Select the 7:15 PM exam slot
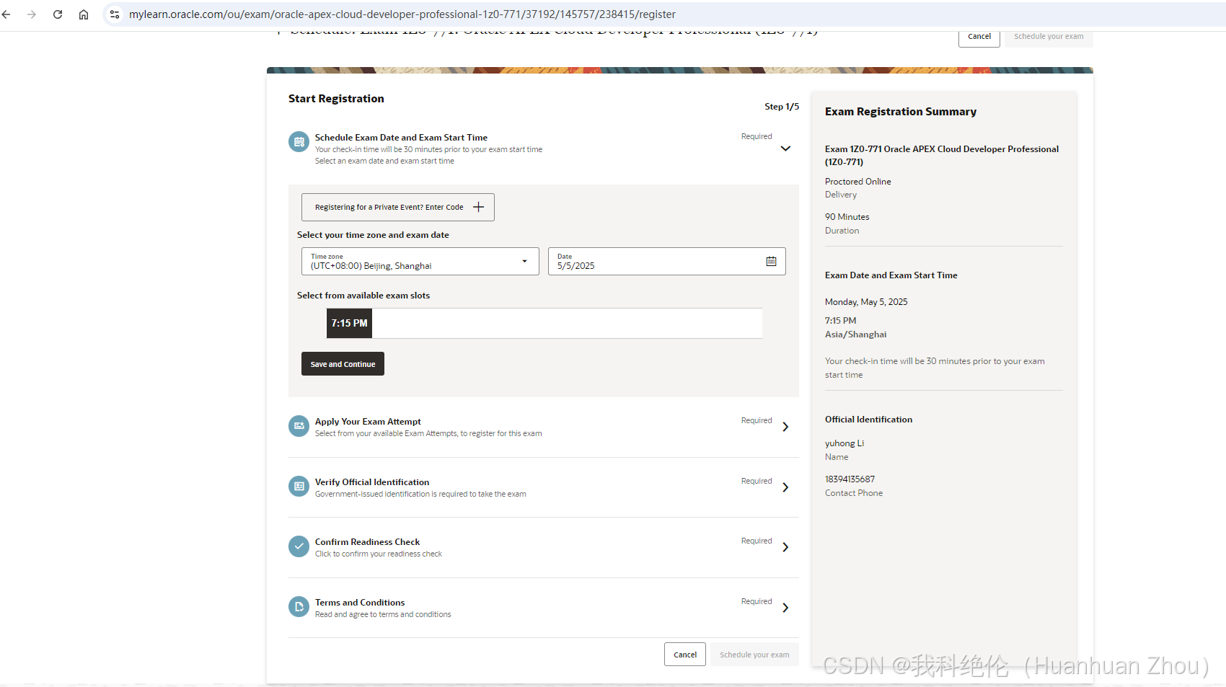This screenshot has width=1226, height=687. tap(349, 323)
